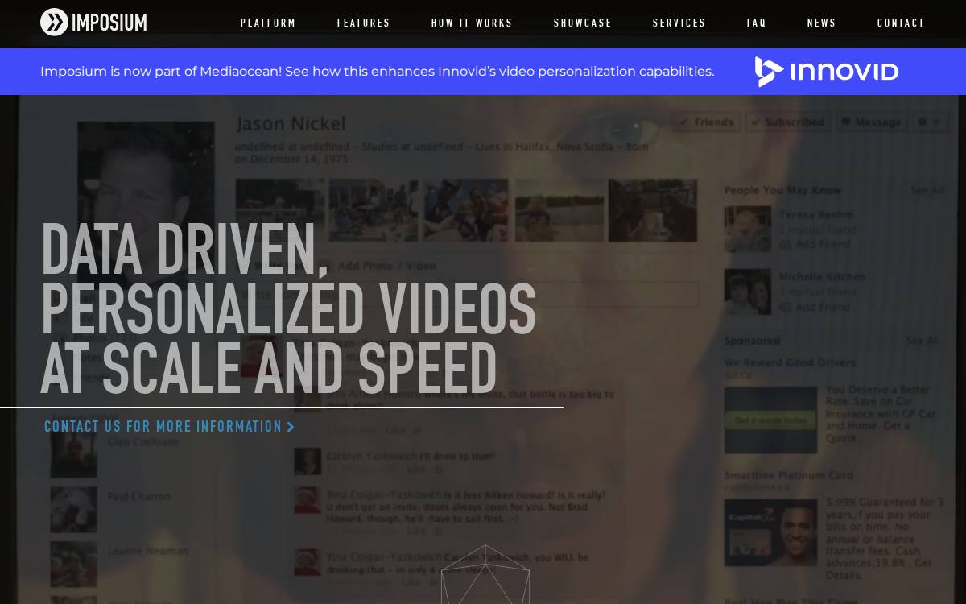Open the Platform menu item
Viewport: 966px width, 604px height.
click(x=268, y=23)
